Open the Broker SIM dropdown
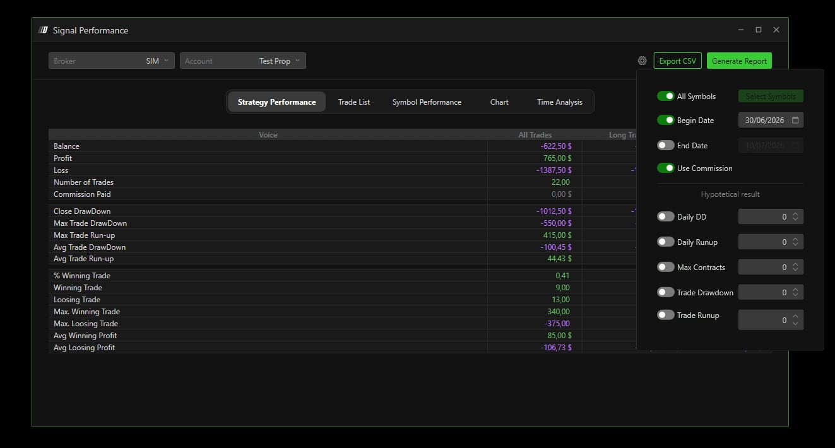This screenshot has width=835, height=448. tap(112, 61)
